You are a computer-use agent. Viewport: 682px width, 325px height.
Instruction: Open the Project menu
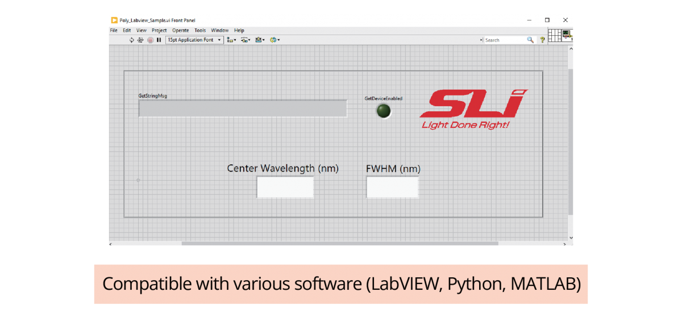[159, 30]
